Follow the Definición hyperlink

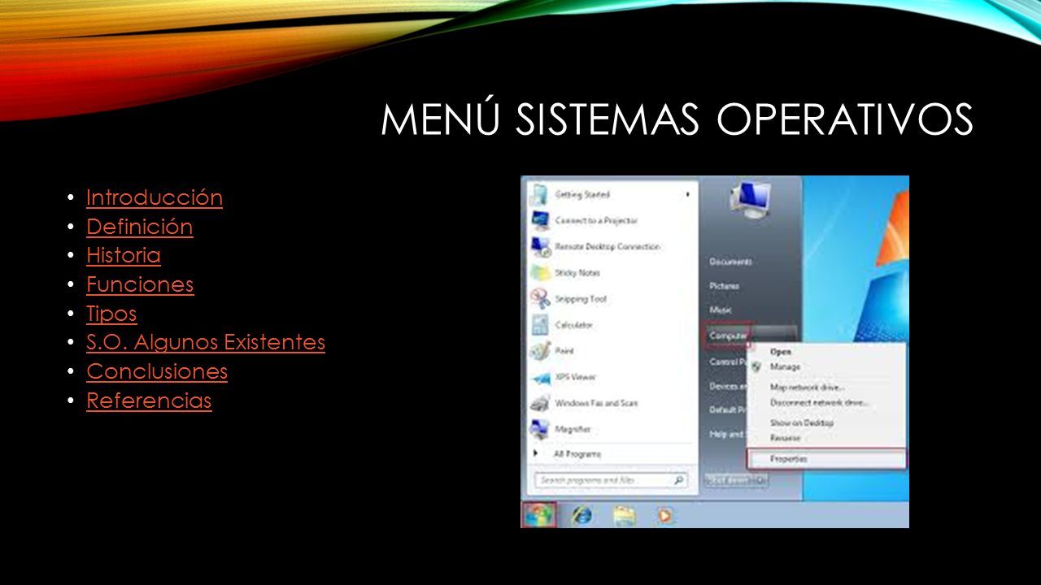(x=140, y=227)
